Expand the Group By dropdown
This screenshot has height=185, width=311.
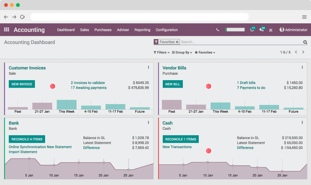tap(182, 52)
